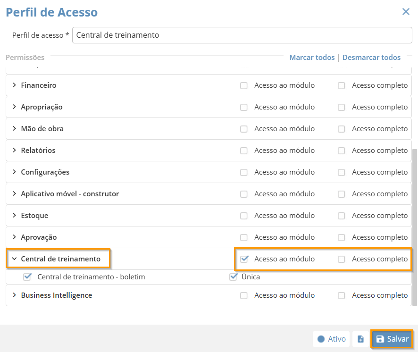Check Acesso completo for Mão de obra
The height and width of the screenshot is (352, 418).
342,129
